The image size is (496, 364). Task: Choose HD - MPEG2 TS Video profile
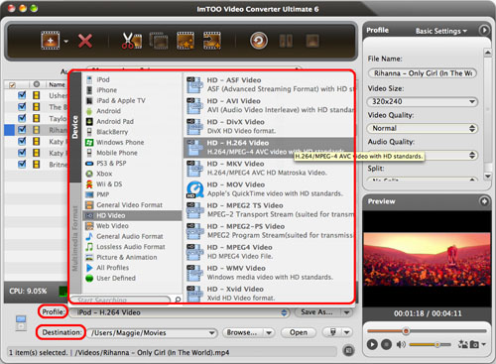tap(269, 210)
